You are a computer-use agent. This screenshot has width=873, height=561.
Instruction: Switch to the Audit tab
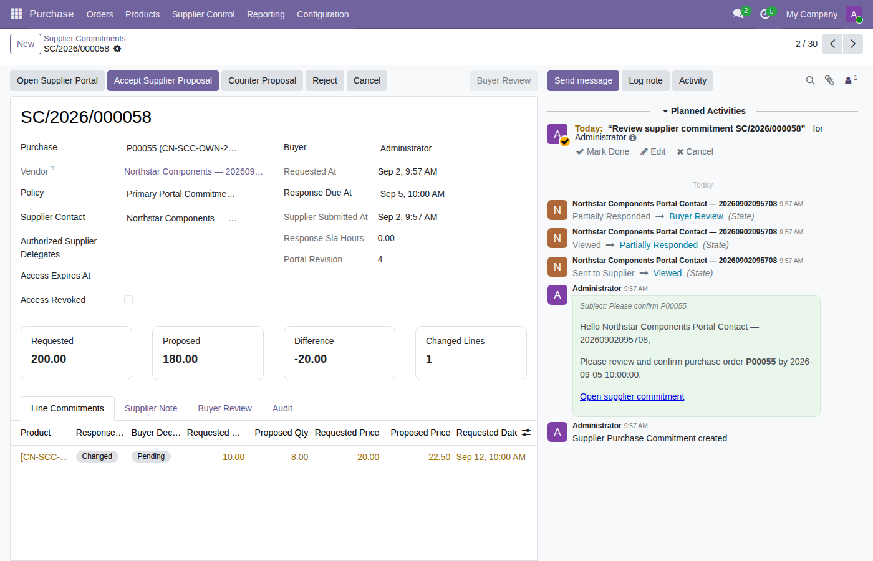click(282, 408)
